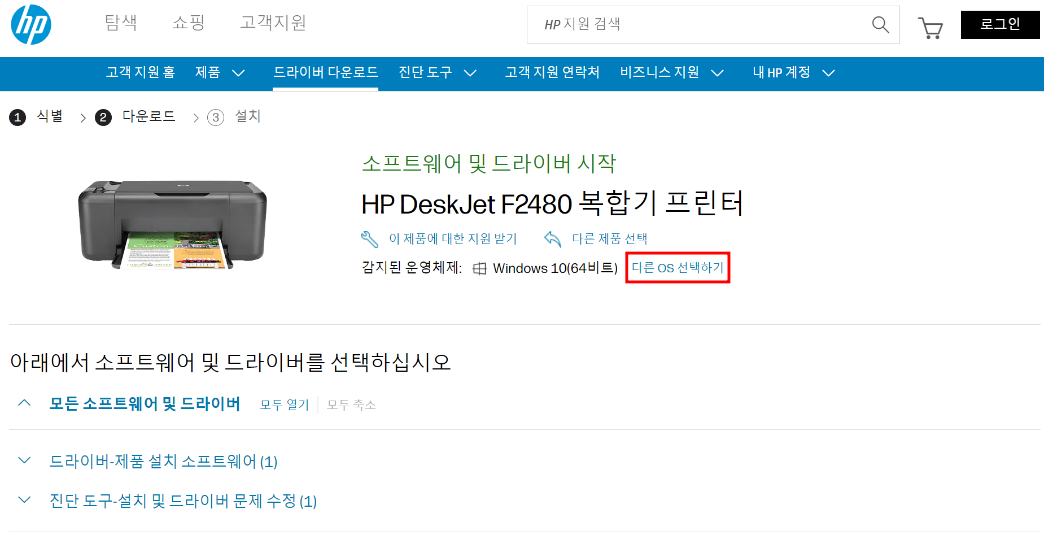Click 다른 제품 선택 link

(610, 239)
